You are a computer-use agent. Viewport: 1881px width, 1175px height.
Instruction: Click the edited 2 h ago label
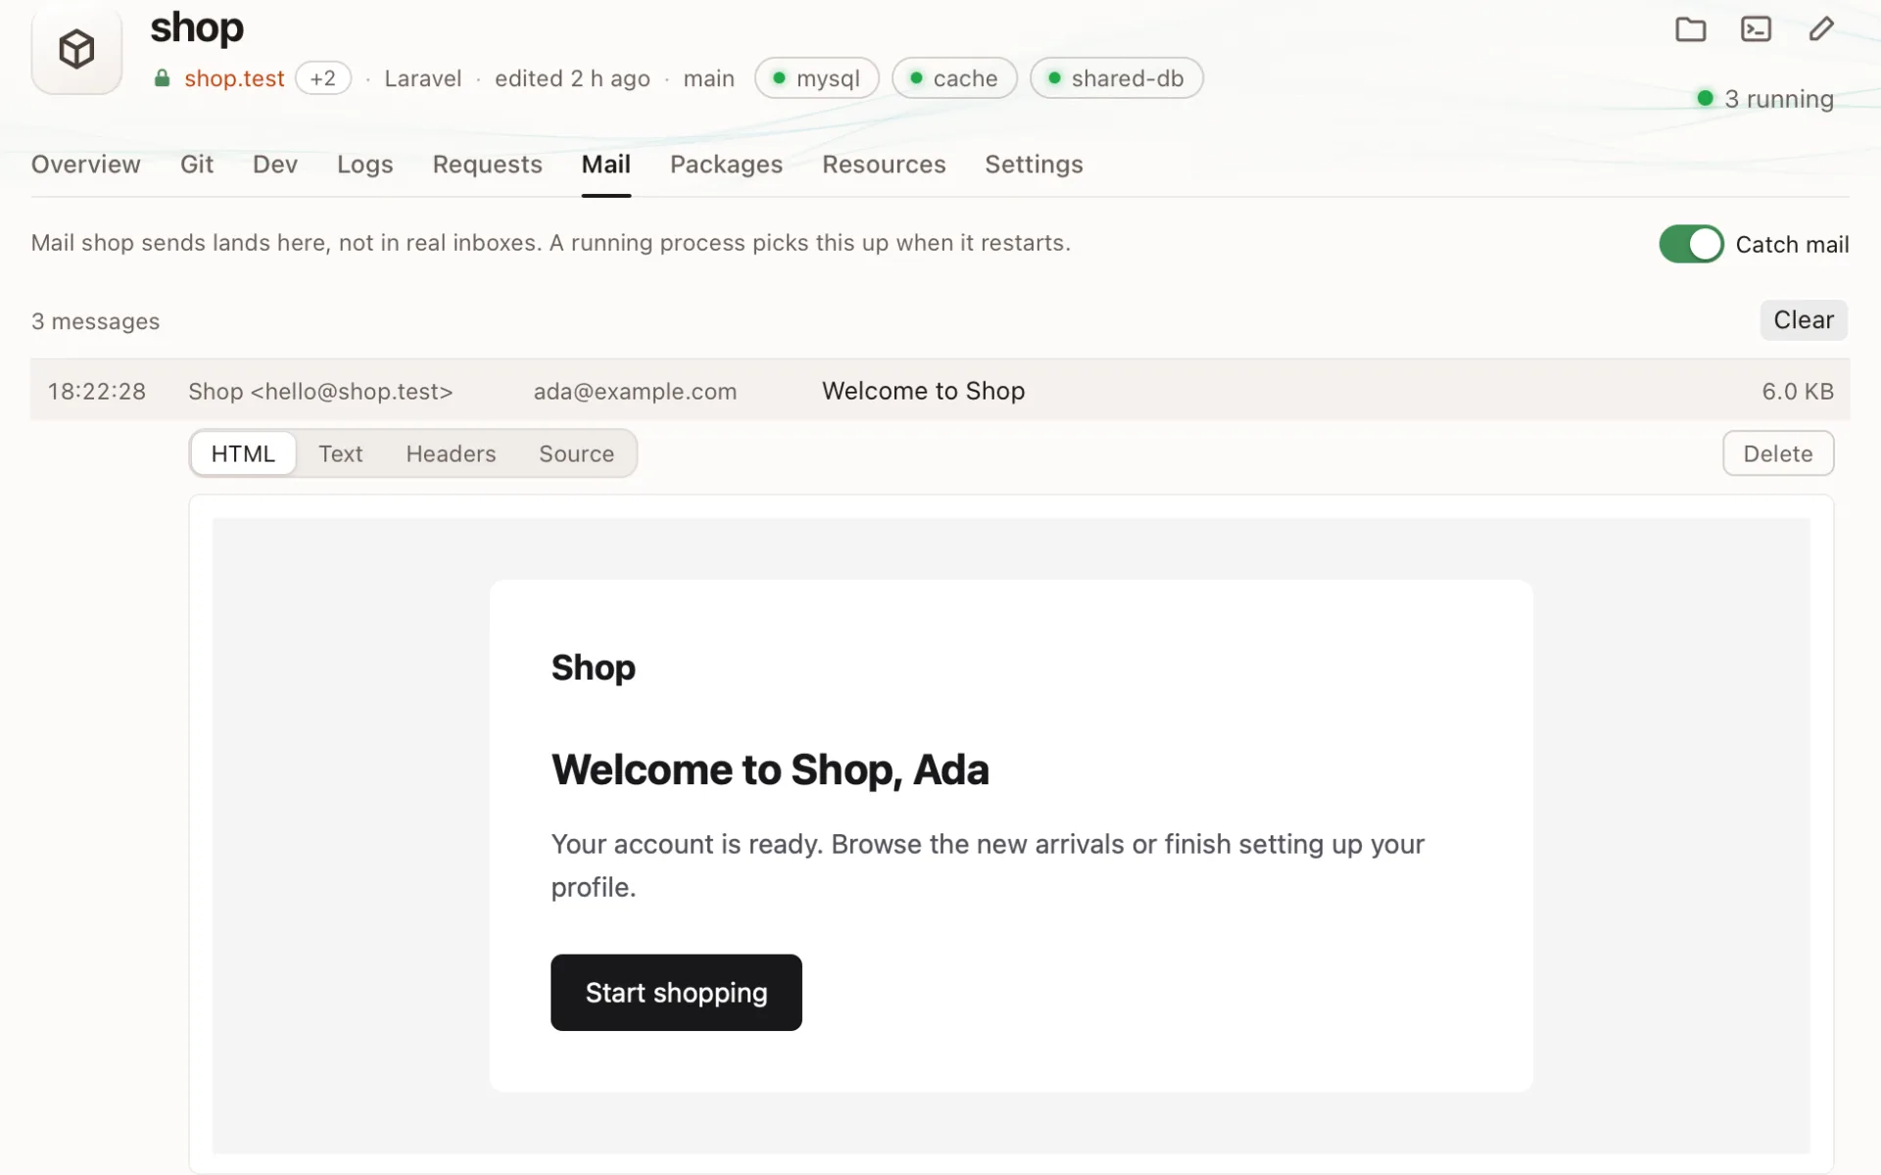[x=572, y=78]
